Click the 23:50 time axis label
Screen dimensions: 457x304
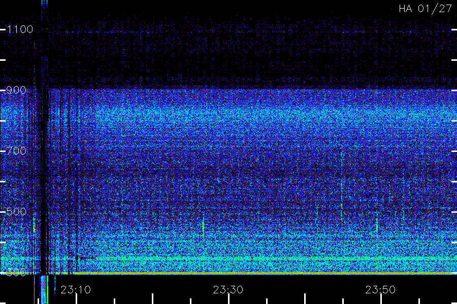(x=380, y=290)
